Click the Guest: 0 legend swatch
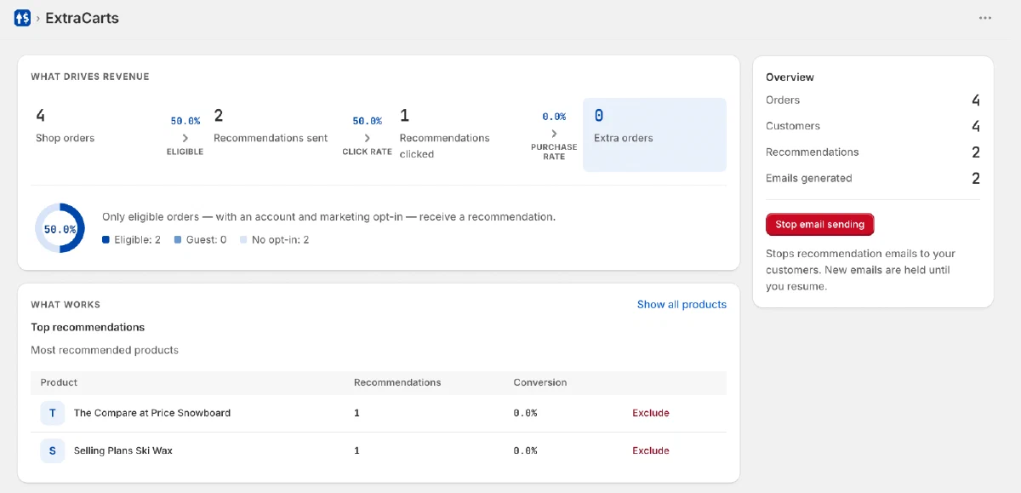Image resolution: width=1021 pixels, height=493 pixels. (178, 240)
